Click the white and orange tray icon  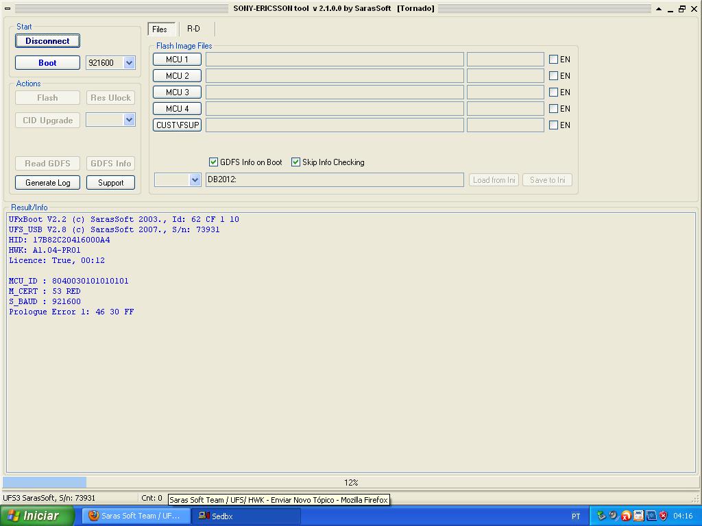click(x=638, y=516)
